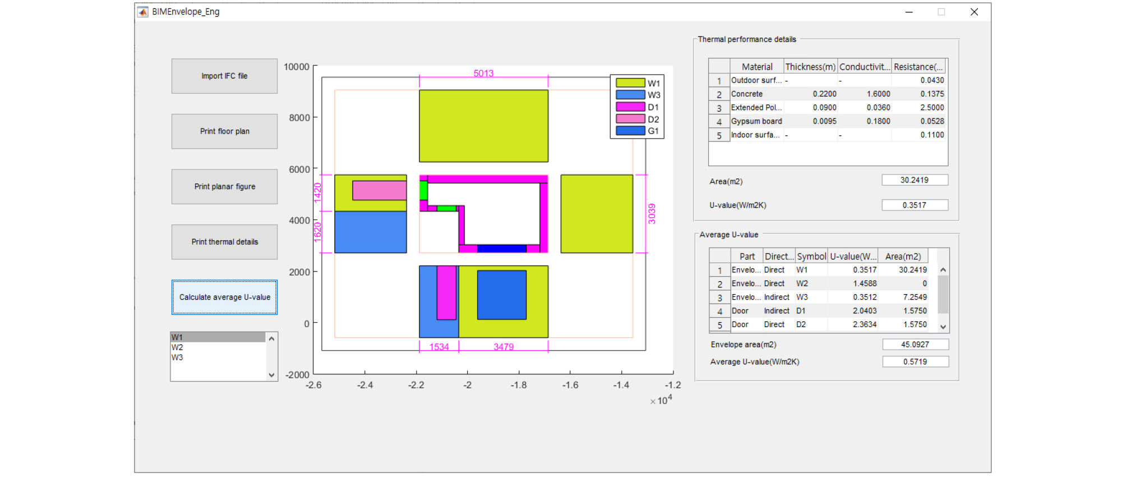The width and height of the screenshot is (1126, 477).
Task: Click the D1 magenta legend swatch
Action: tap(630, 107)
